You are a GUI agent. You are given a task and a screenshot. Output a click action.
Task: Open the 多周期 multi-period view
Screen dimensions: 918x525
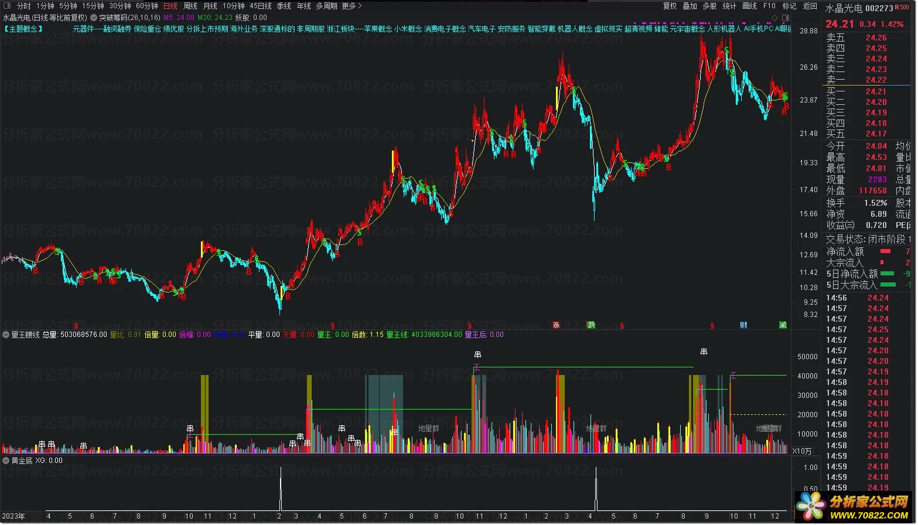coord(326,6)
